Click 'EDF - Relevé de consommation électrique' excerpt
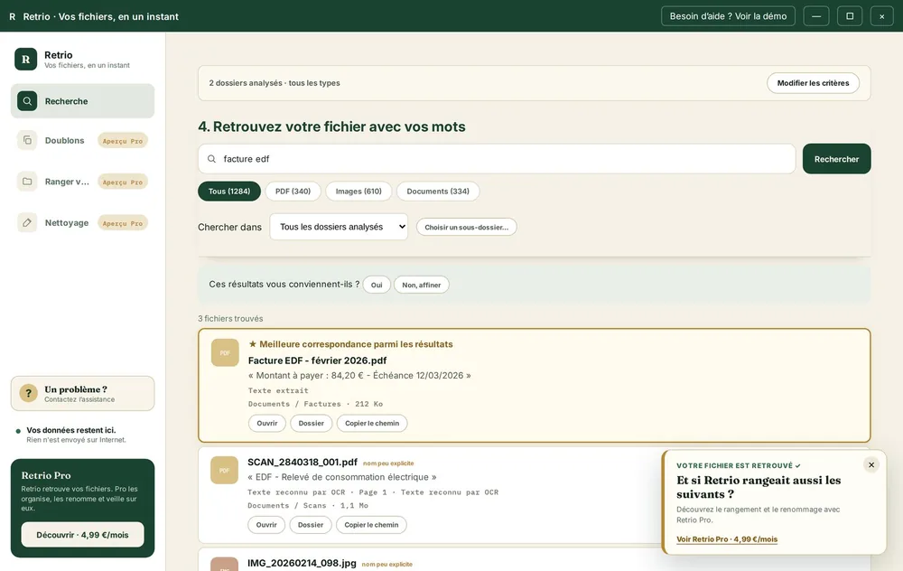 click(342, 477)
